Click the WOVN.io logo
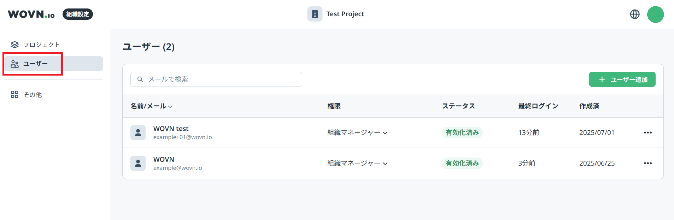674x220 pixels. [31, 14]
